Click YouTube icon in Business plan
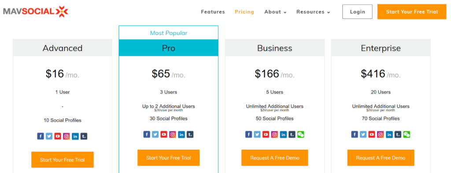The height and width of the screenshot is (173, 451). (x=266, y=134)
